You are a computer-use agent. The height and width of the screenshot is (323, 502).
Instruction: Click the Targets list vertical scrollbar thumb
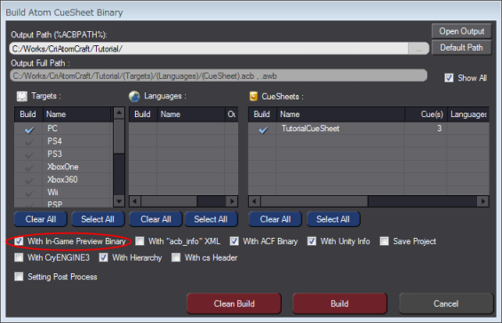point(119,137)
